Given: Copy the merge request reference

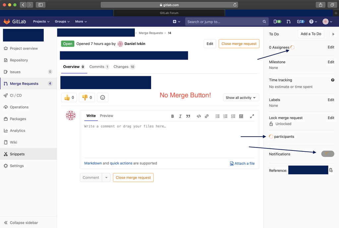Looking at the screenshot, I should [331, 170].
